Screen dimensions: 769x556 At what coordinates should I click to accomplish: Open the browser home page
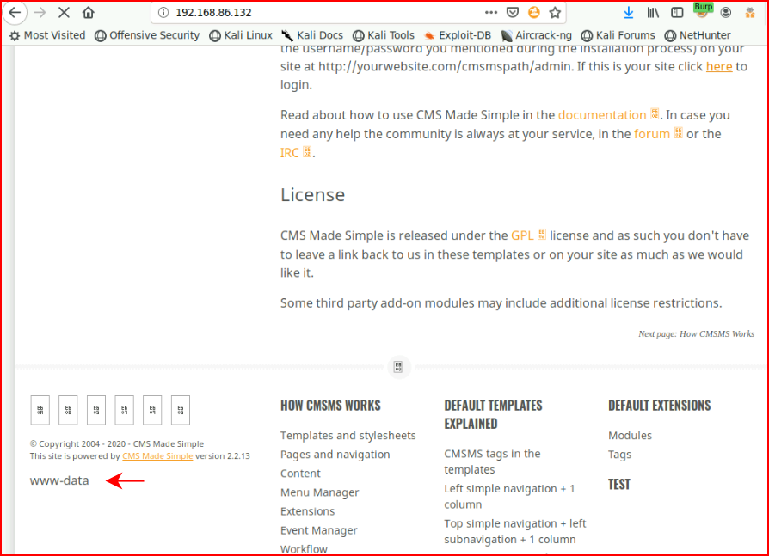pos(89,12)
